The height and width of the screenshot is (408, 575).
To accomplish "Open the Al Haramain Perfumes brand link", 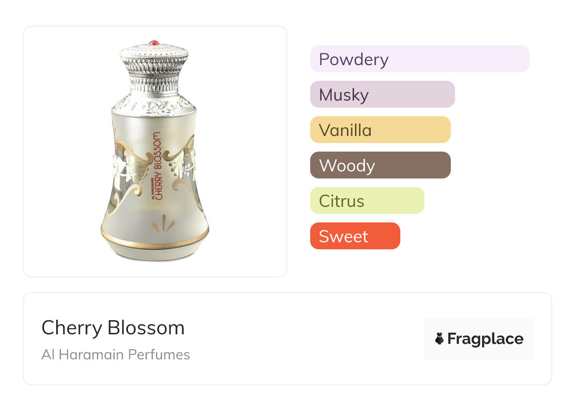I will point(116,355).
